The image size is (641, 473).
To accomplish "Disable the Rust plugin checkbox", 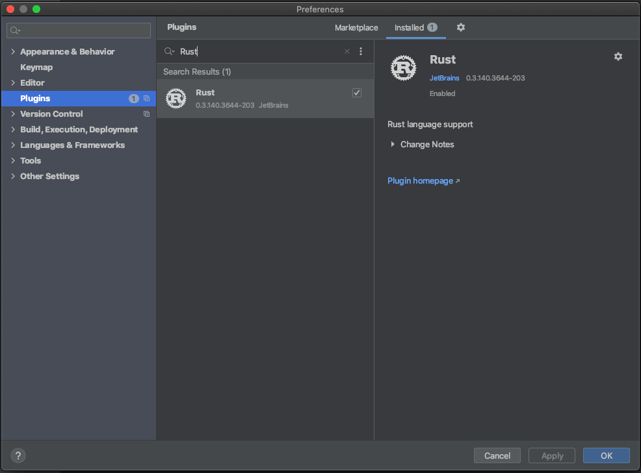I will pyautogui.click(x=357, y=93).
